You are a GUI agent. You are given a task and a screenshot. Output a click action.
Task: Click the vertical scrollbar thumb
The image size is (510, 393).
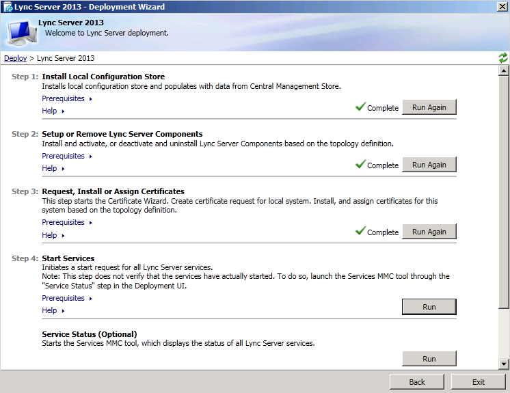[503, 192]
